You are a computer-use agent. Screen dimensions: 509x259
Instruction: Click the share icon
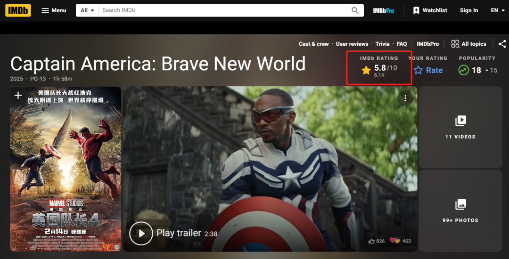pos(502,44)
